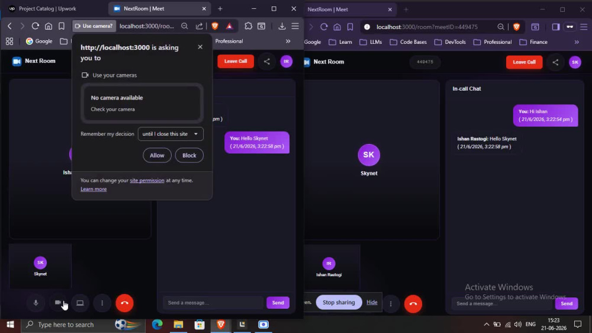End call with red hang-up button, right window
Viewport: 592px width, 333px height.
pyautogui.click(x=413, y=303)
